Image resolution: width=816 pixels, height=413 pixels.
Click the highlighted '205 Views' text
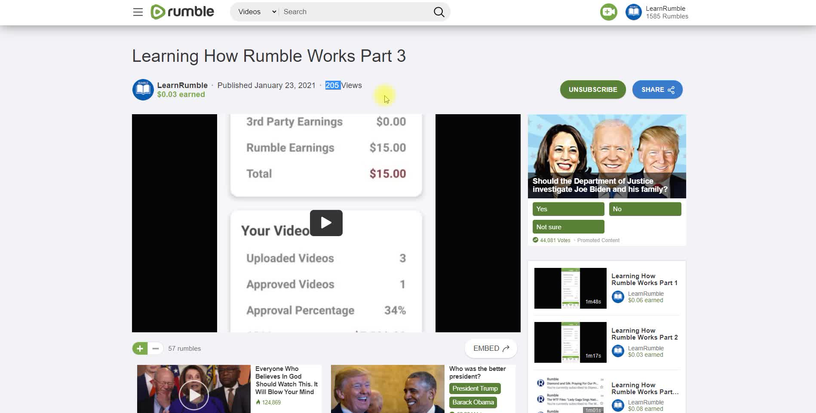coord(344,85)
